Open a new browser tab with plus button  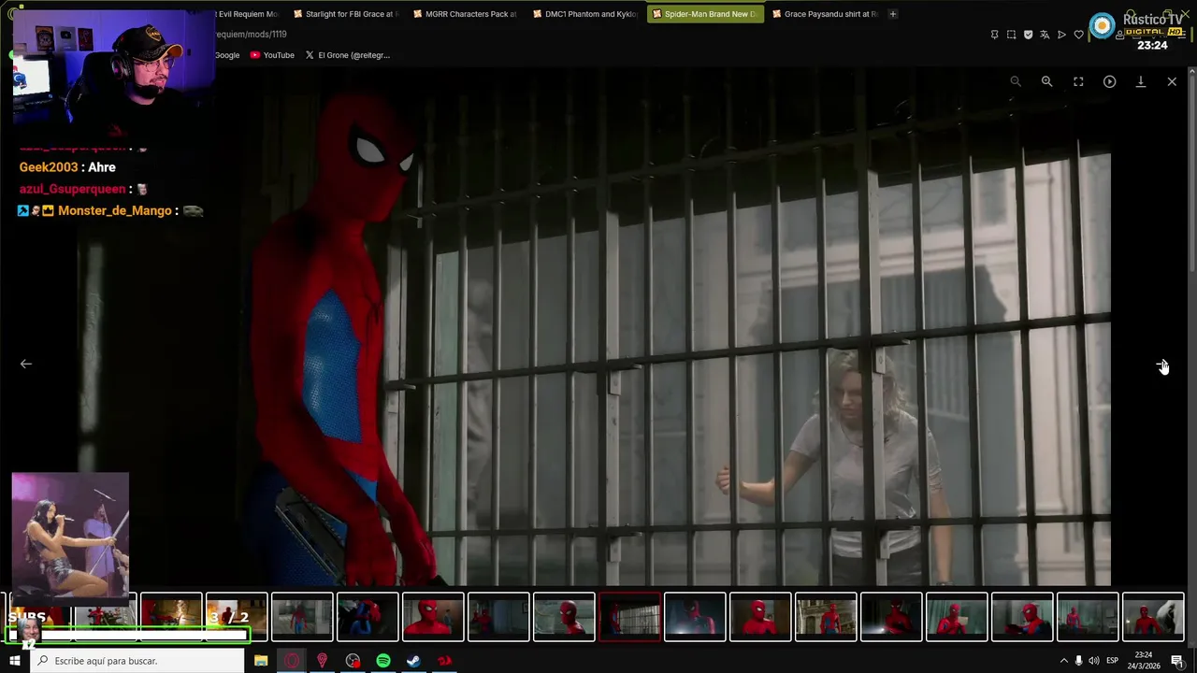892,14
